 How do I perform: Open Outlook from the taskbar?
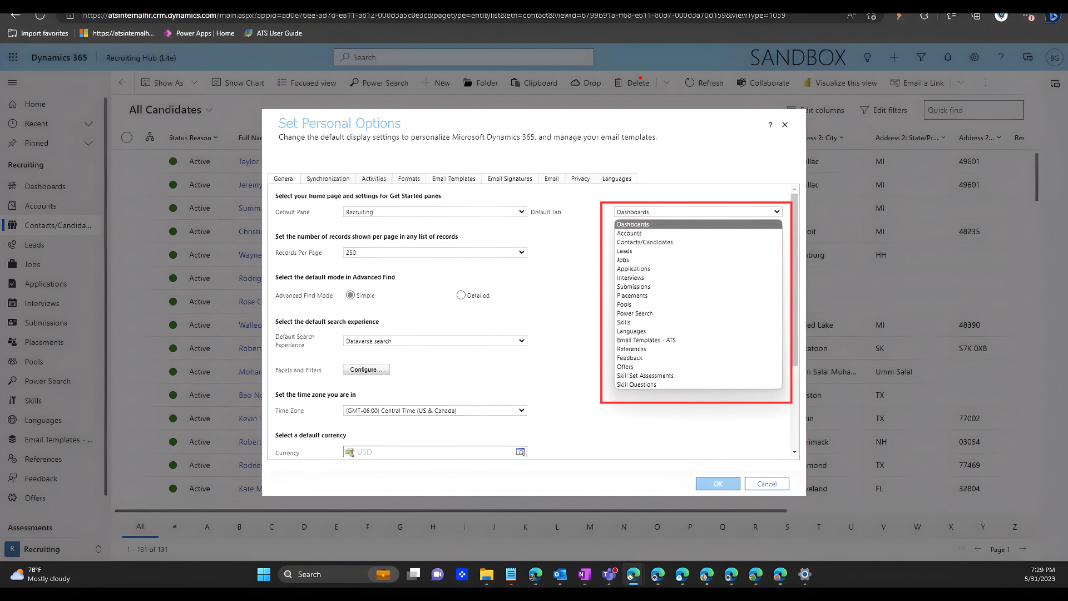[560, 574]
